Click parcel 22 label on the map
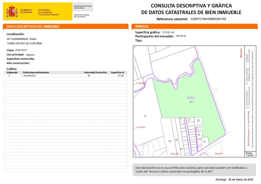 [x=189, y=120]
